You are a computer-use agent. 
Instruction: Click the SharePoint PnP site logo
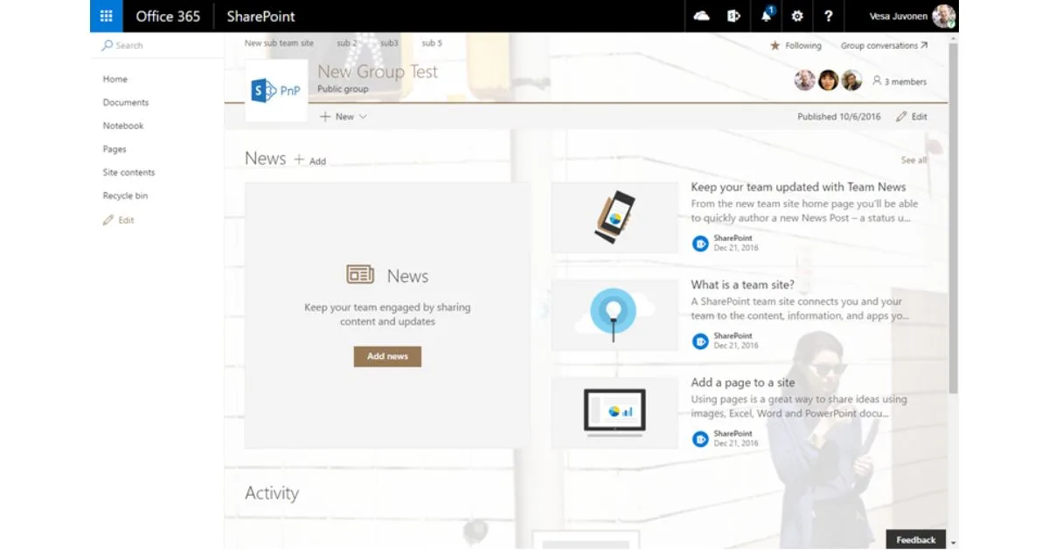click(276, 90)
